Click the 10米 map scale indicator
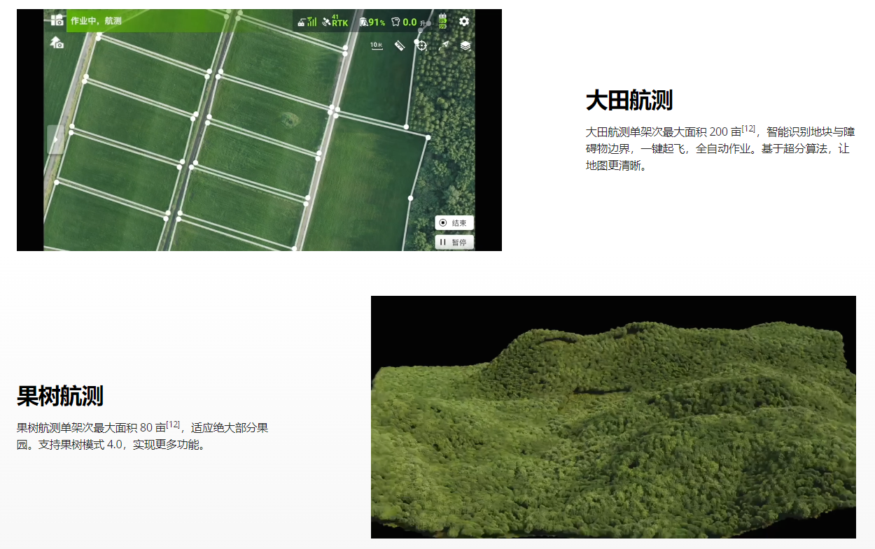875x549 pixels. click(377, 46)
